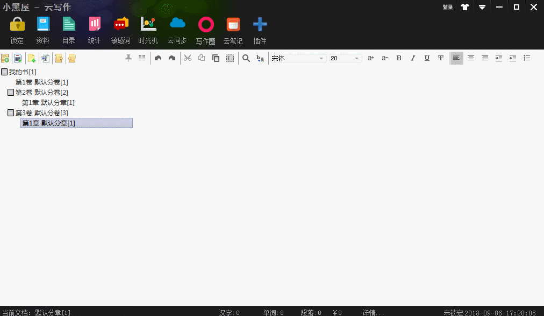
Task: Click ¥0 value in status bar
Action: 337,313
